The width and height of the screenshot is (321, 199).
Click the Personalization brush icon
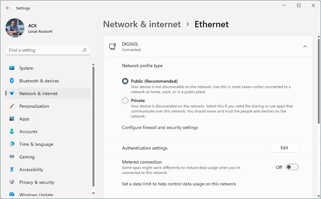tap(12, 106)
